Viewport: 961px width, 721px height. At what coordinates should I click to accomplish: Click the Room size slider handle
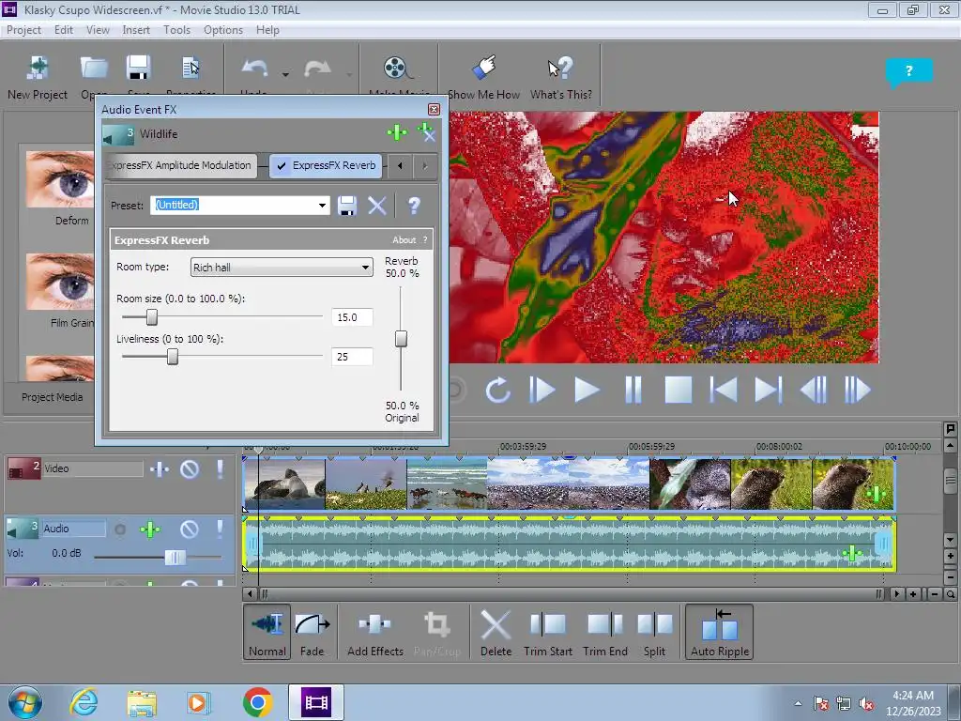tap(152, 317)
